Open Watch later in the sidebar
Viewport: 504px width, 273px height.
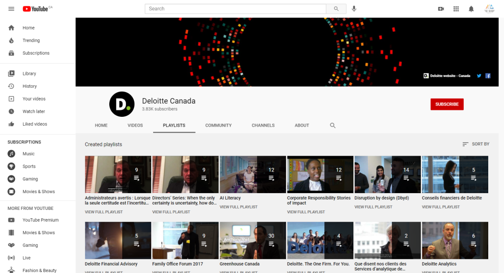pyautogui.click(x=33, y=111)
